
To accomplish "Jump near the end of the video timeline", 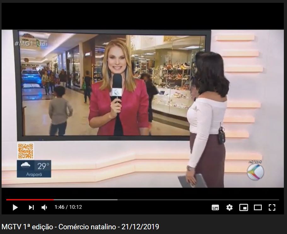I will click(274, 199).
